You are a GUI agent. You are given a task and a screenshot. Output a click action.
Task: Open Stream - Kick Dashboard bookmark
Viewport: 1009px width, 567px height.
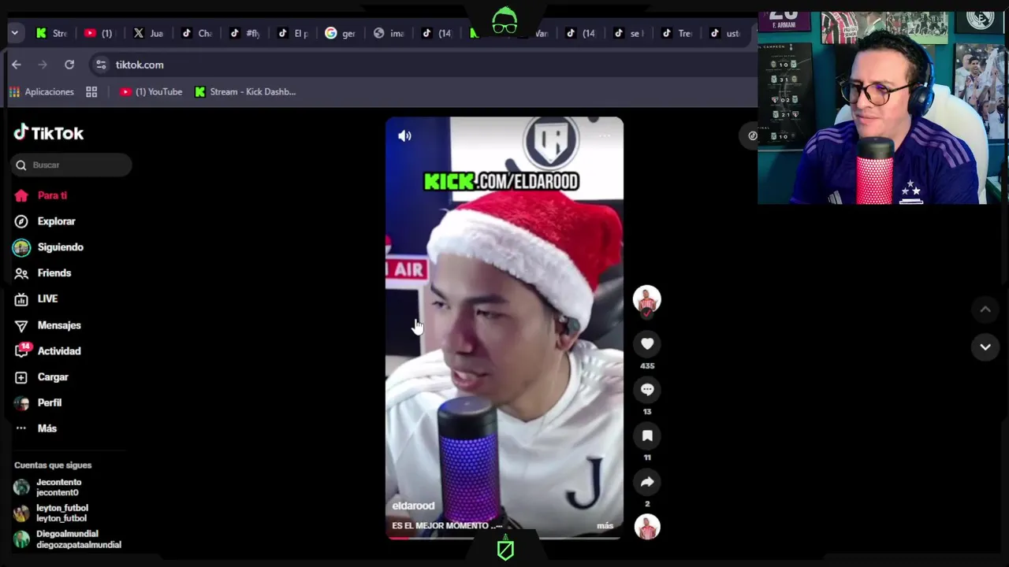245,92
